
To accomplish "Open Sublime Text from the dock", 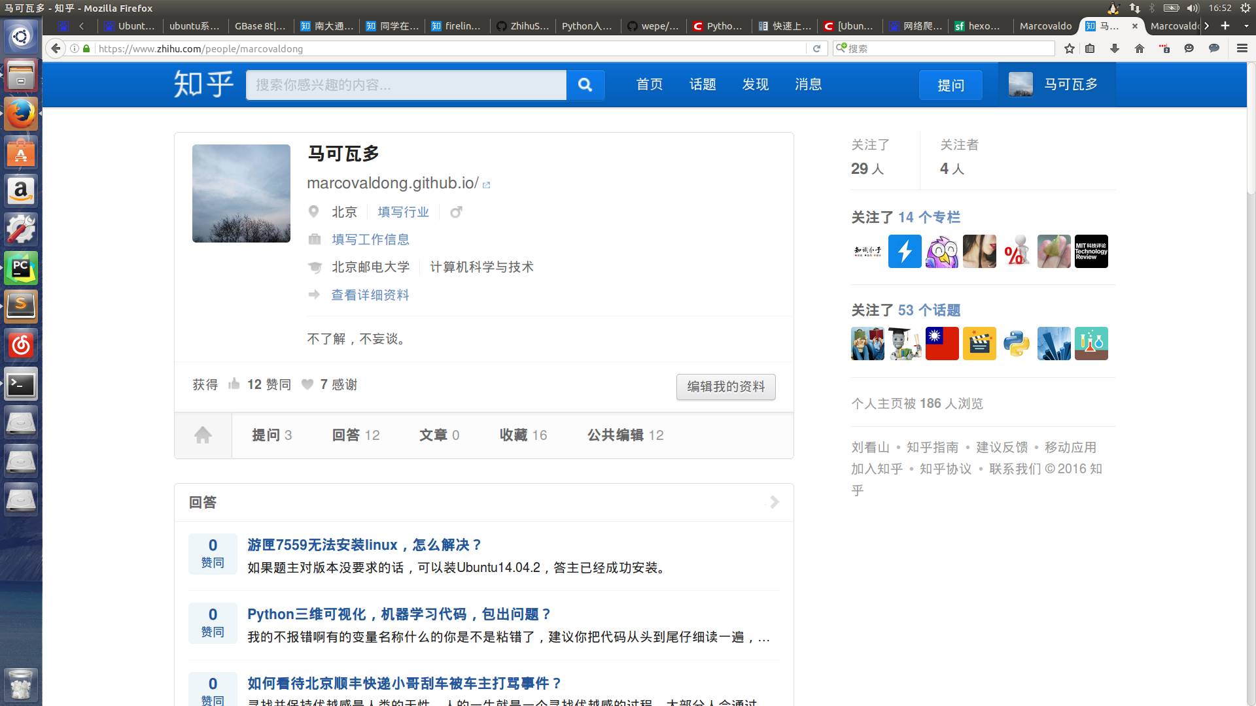I will point(21,307).
